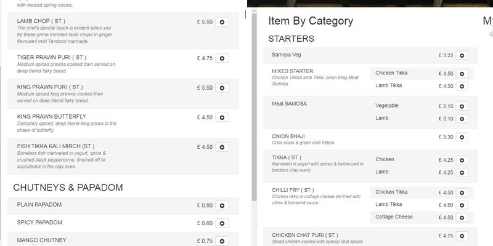Add Mango Chutney to order
Viewport: 493px width, 246px height.
[x=222, y=241]
